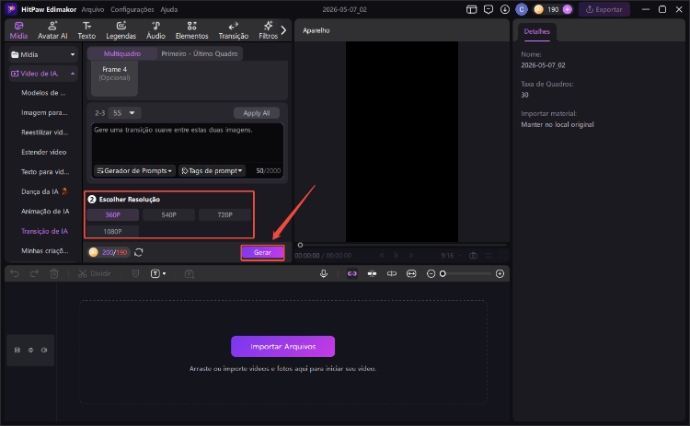Open the Configurações menu
Screen dimensions: 690x426
pos(132,9)
